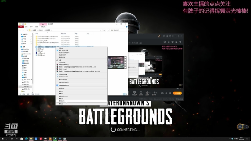Open the 视频工具 ribbon tab
Screen dimensions: 251x141
tap(43, 27)
